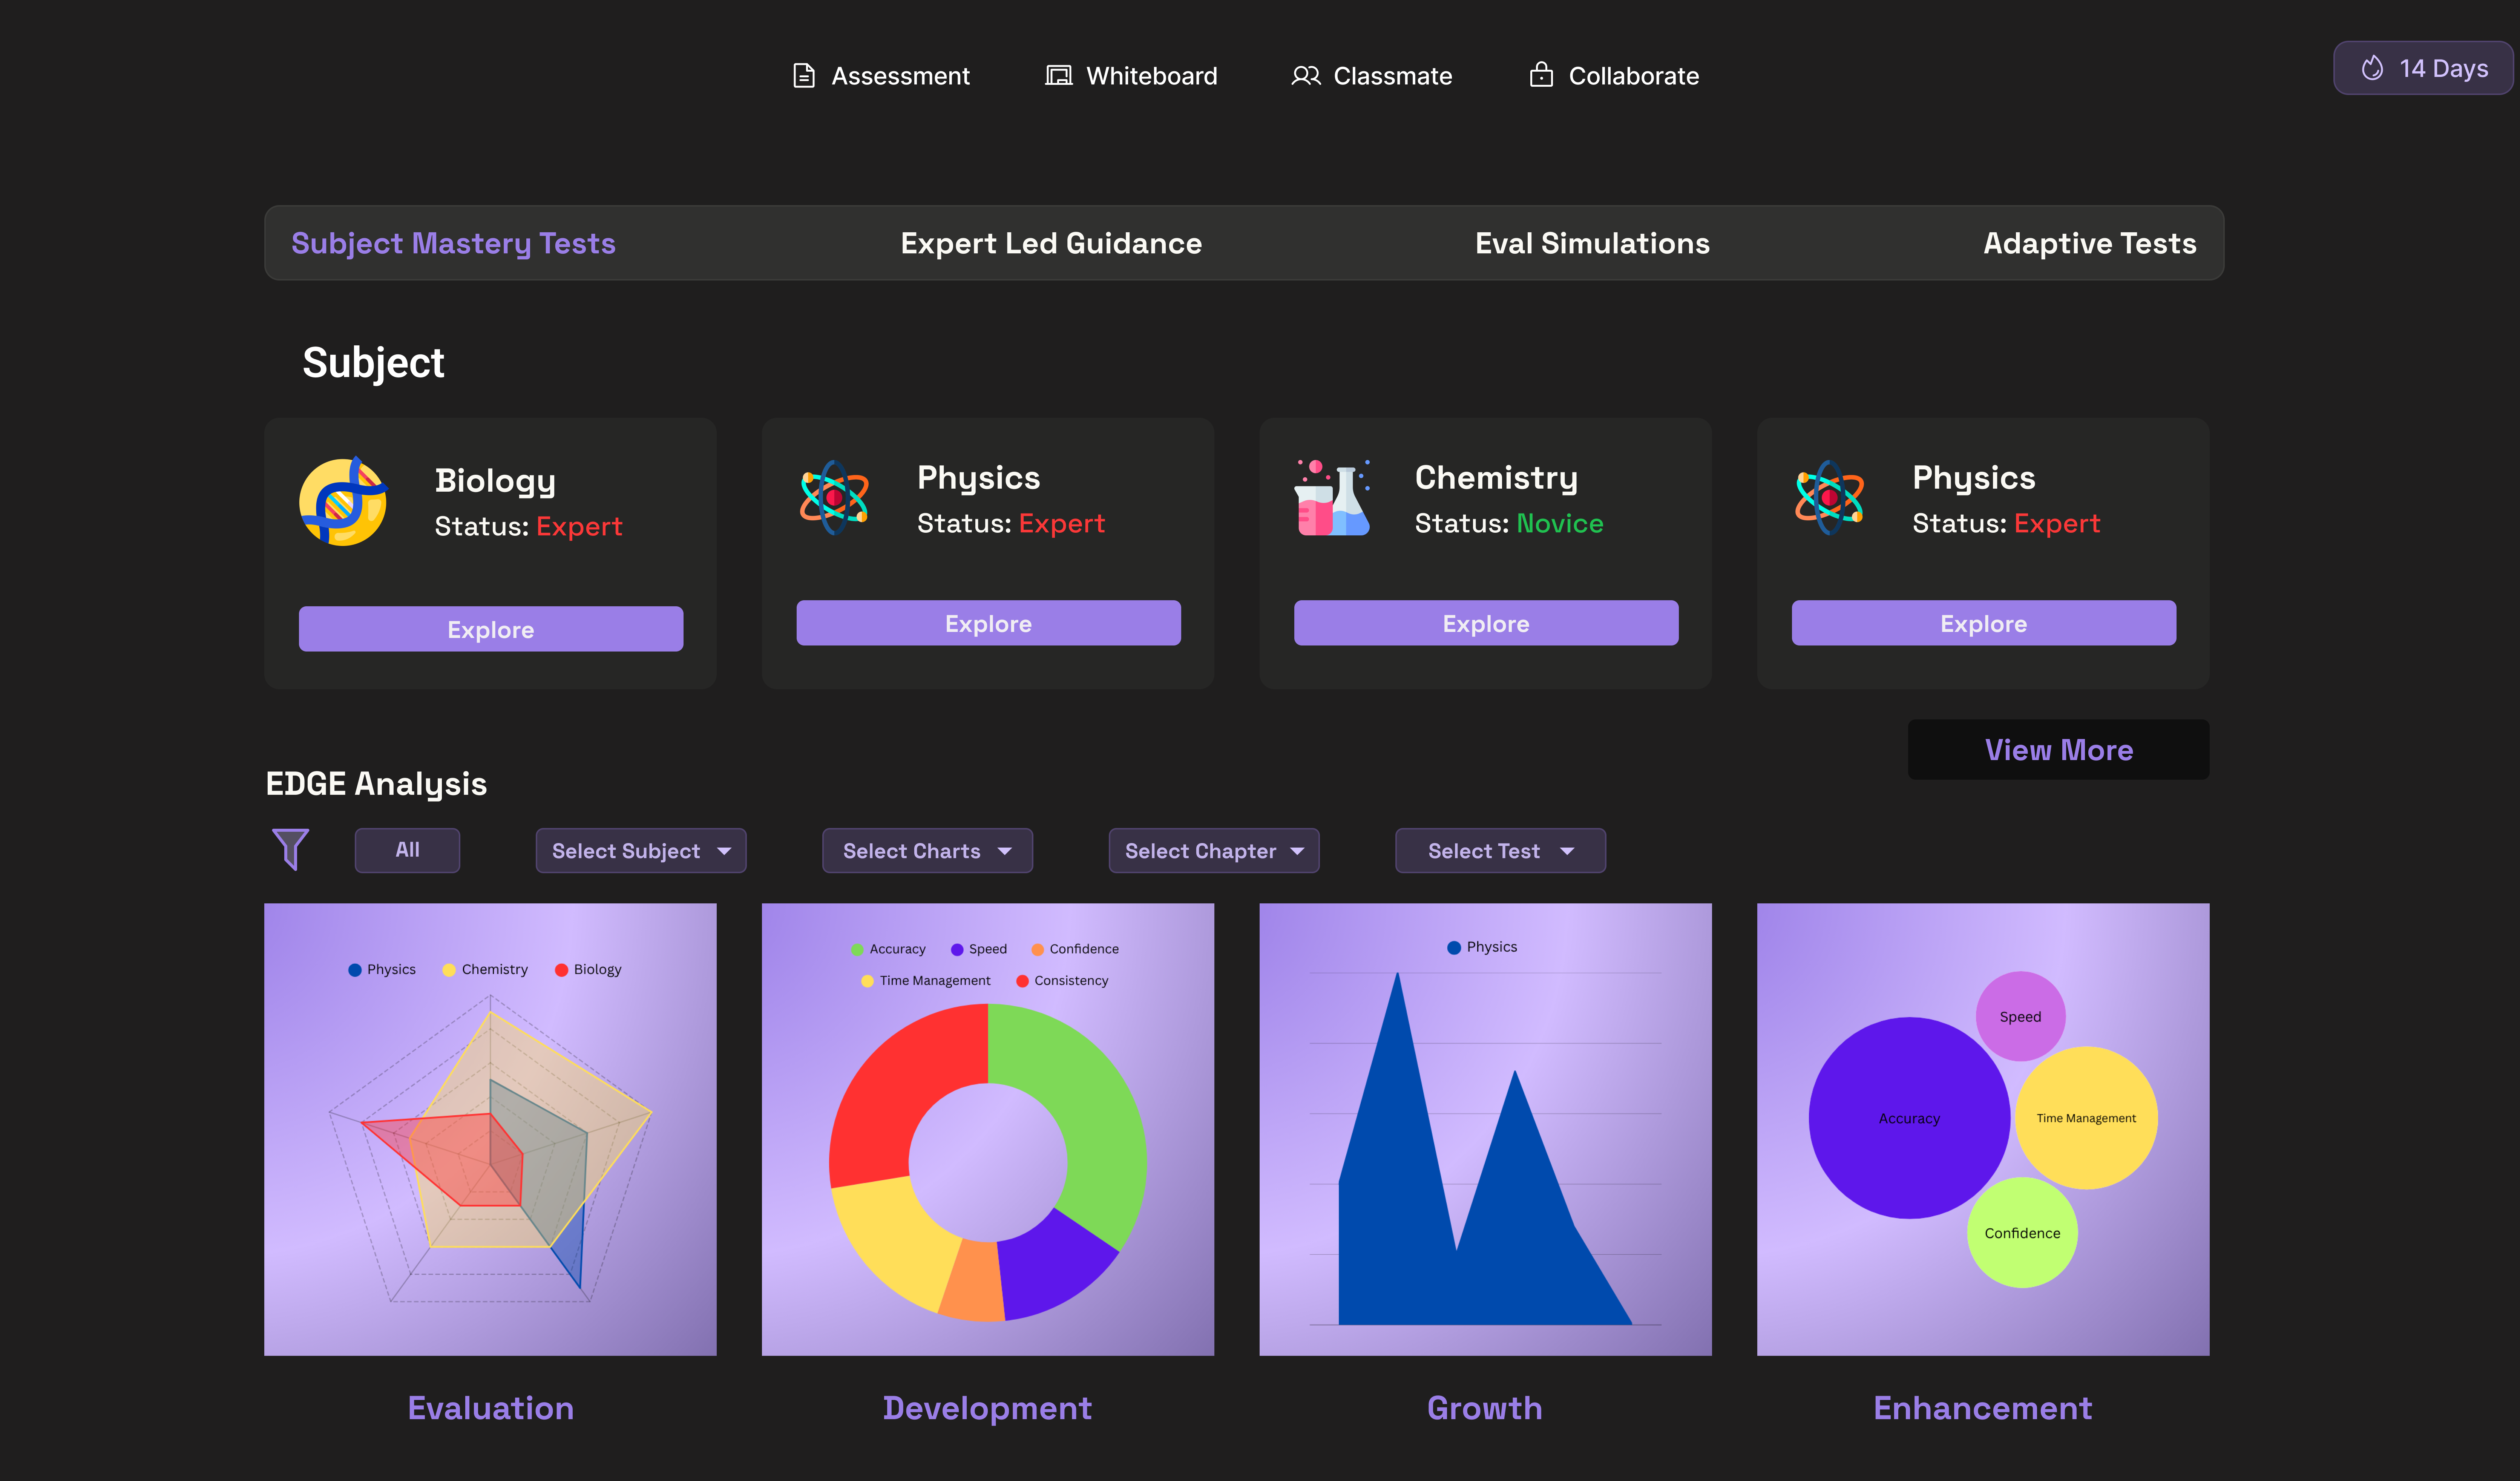2520x1481 pixels.
Task: Open the 14 Days streak badge
Action: [2423, 68]
